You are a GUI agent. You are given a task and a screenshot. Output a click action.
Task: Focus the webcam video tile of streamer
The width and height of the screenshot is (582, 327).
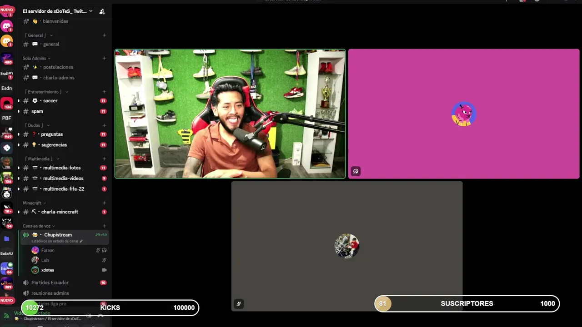[230, 114]
